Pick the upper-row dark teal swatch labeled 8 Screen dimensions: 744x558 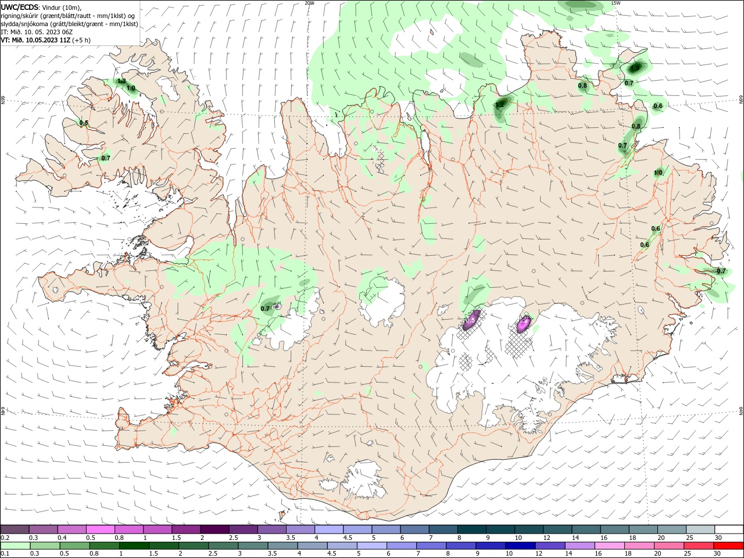(472, 530)
